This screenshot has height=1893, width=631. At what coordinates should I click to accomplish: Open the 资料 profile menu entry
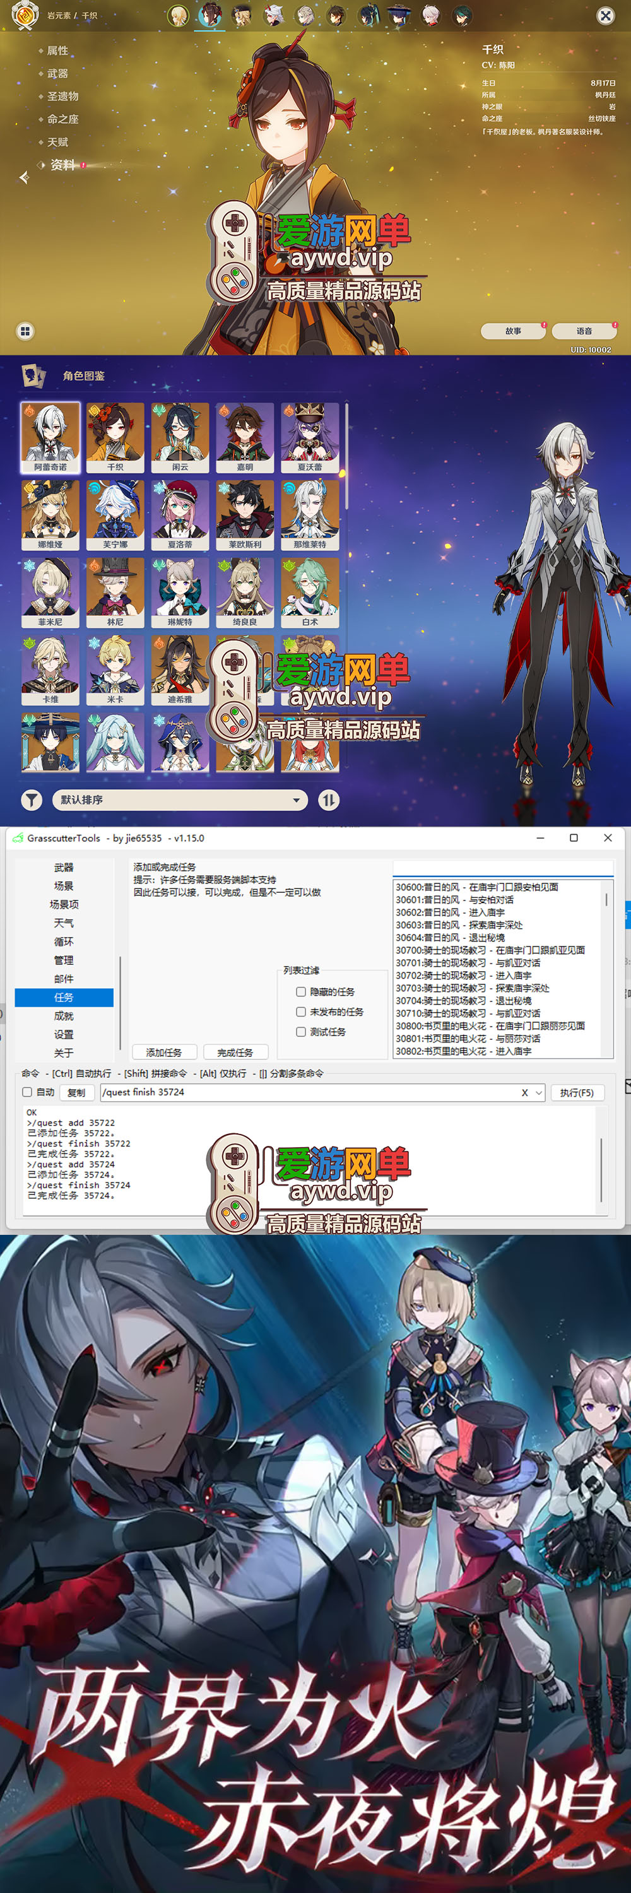[62, 165]
